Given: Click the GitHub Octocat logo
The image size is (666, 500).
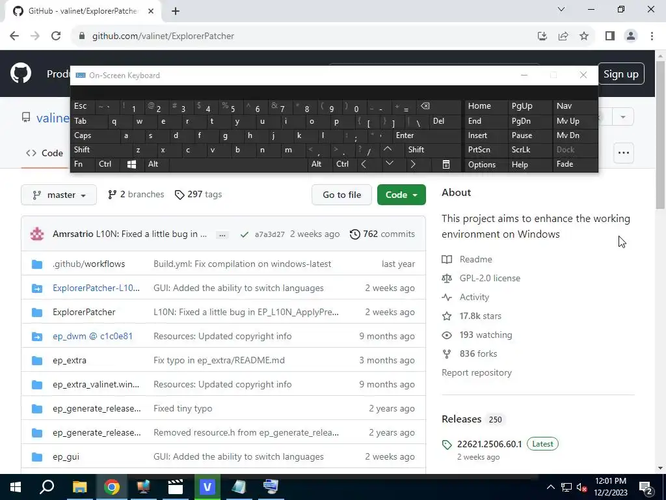Looking at the screenshot, I should 21,73.
